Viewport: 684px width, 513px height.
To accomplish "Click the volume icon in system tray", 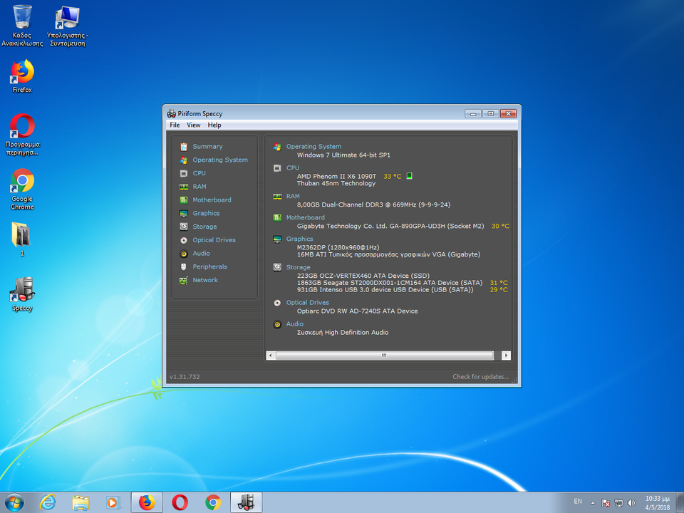I will tap(631, 503).
